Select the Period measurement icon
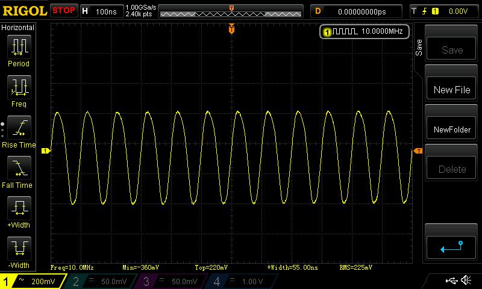Viewport: 482px width, 289px height. pyautogui.click(x=19, y=47)
